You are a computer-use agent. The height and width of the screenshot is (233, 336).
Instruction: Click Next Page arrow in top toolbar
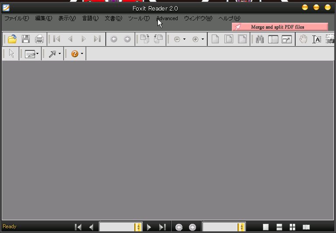[x=84, y=39]
